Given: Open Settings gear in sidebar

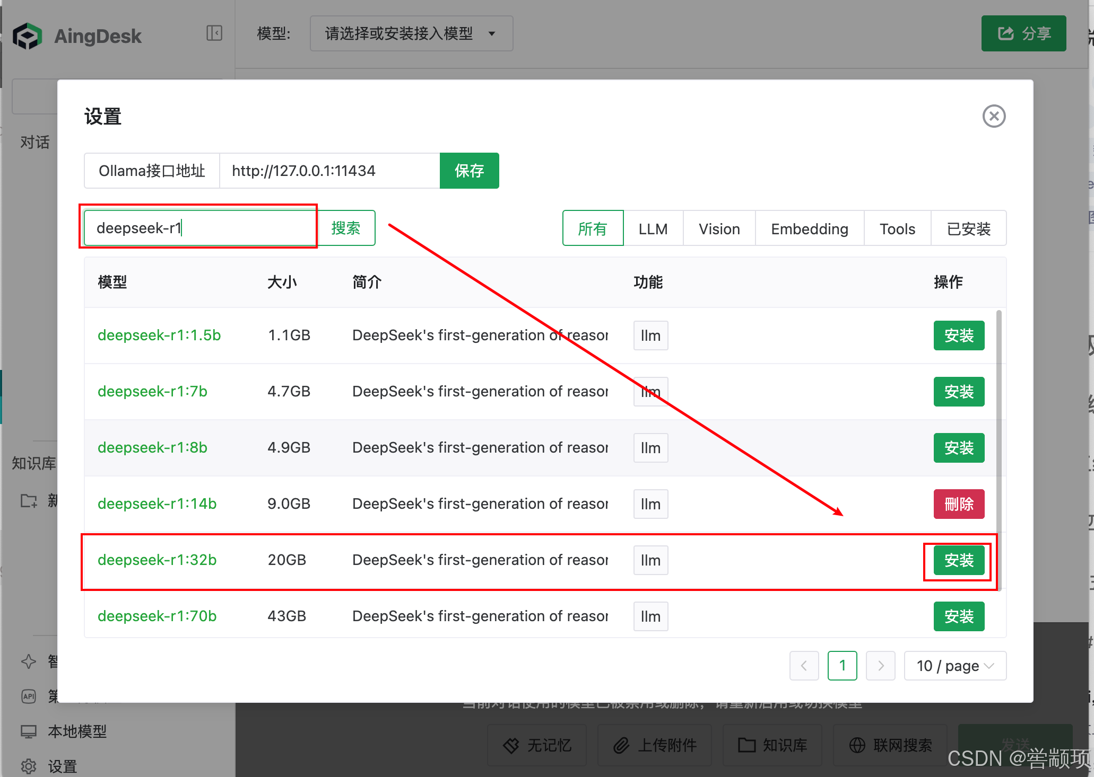Looking at the screenshot, I should click(29, 766).
